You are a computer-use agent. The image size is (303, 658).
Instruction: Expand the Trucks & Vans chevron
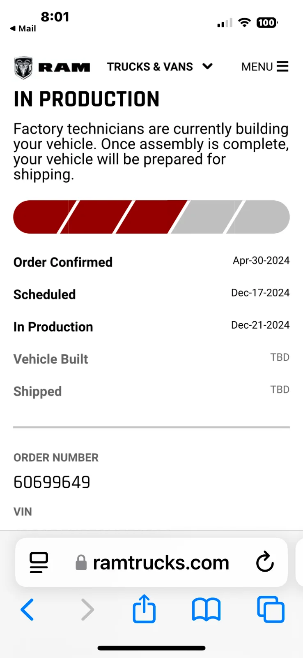point(208,67)
